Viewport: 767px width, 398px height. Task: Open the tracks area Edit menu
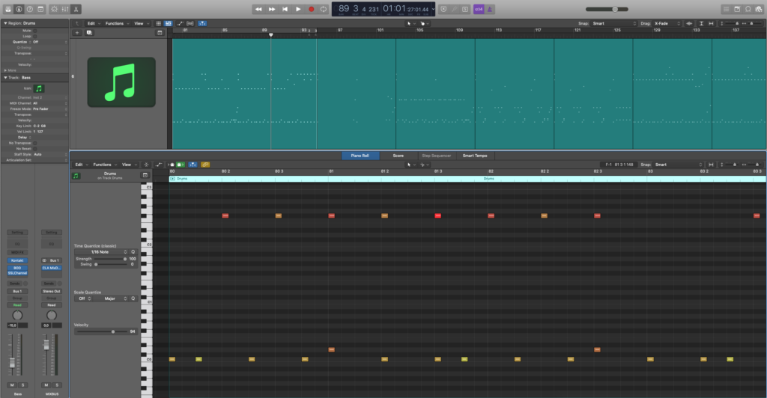[x=93, y=23]
